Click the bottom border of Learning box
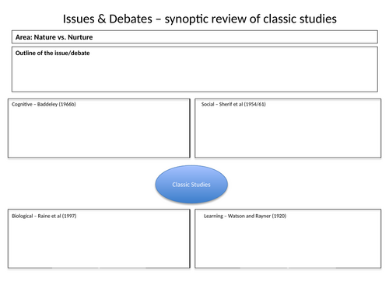 [x=288, y=268]
